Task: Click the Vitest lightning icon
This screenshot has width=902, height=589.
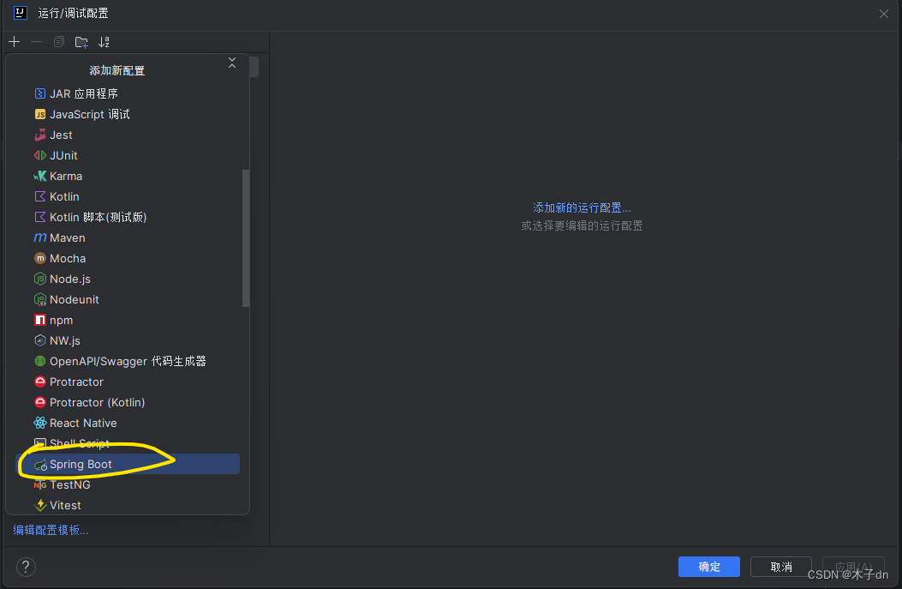Action: (39, 506)
